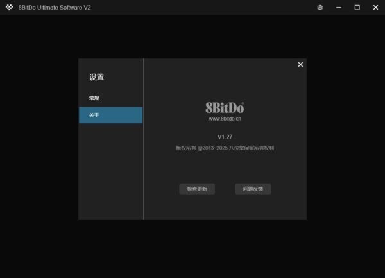Click the 8BitDo logo in the about panel
Image resolution: width=385 pixels, height=278 pixels.
tap(225, 108)
